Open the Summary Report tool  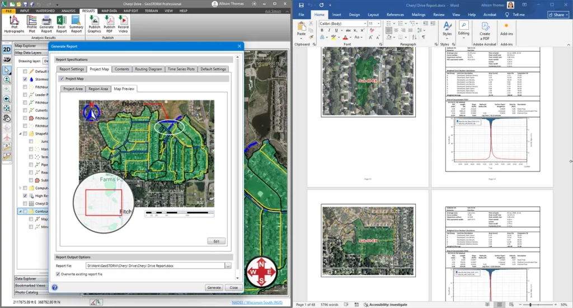pos(76,25)
